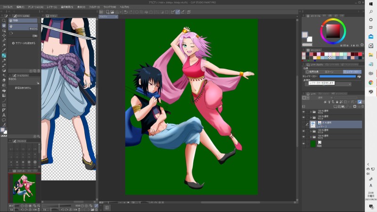Select the Auto select magic wand tool

(4, 45)
